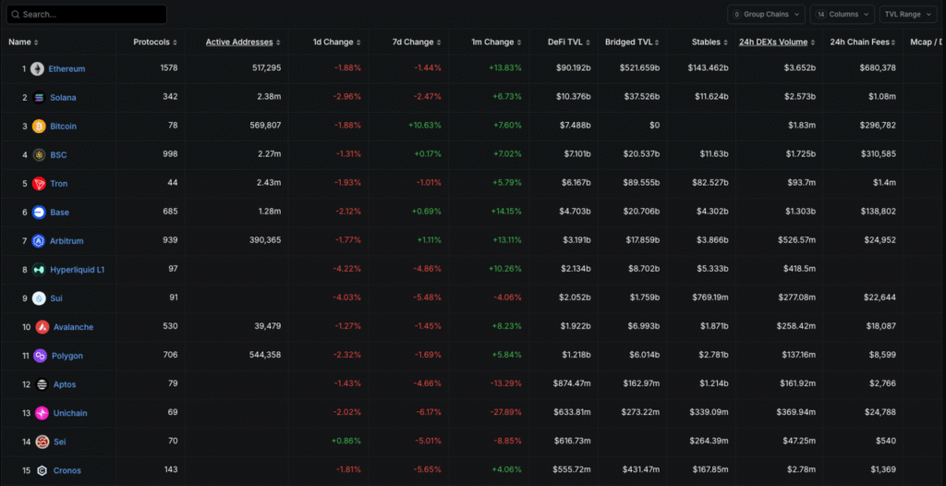Open the Group Chains dropdown
Screen dimensions: 946x486
coord(766,15)
